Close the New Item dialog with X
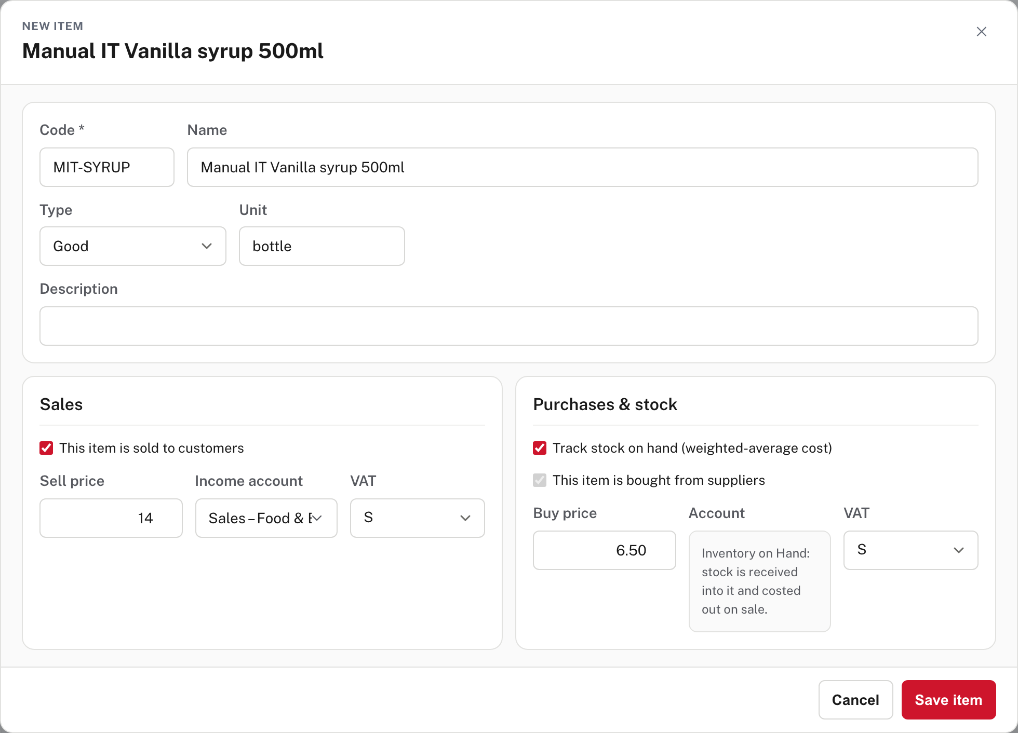This screenshot has width=1018, height=733. pyautogui.click(x=981, y=32)
